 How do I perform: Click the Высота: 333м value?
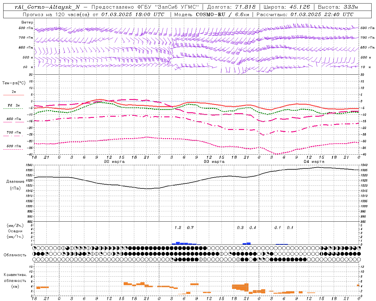(x=338, y=7)
